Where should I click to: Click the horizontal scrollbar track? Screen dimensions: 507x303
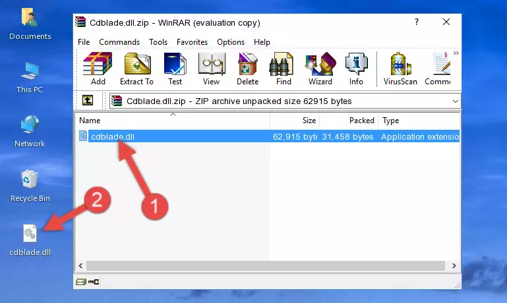(266, 265)
